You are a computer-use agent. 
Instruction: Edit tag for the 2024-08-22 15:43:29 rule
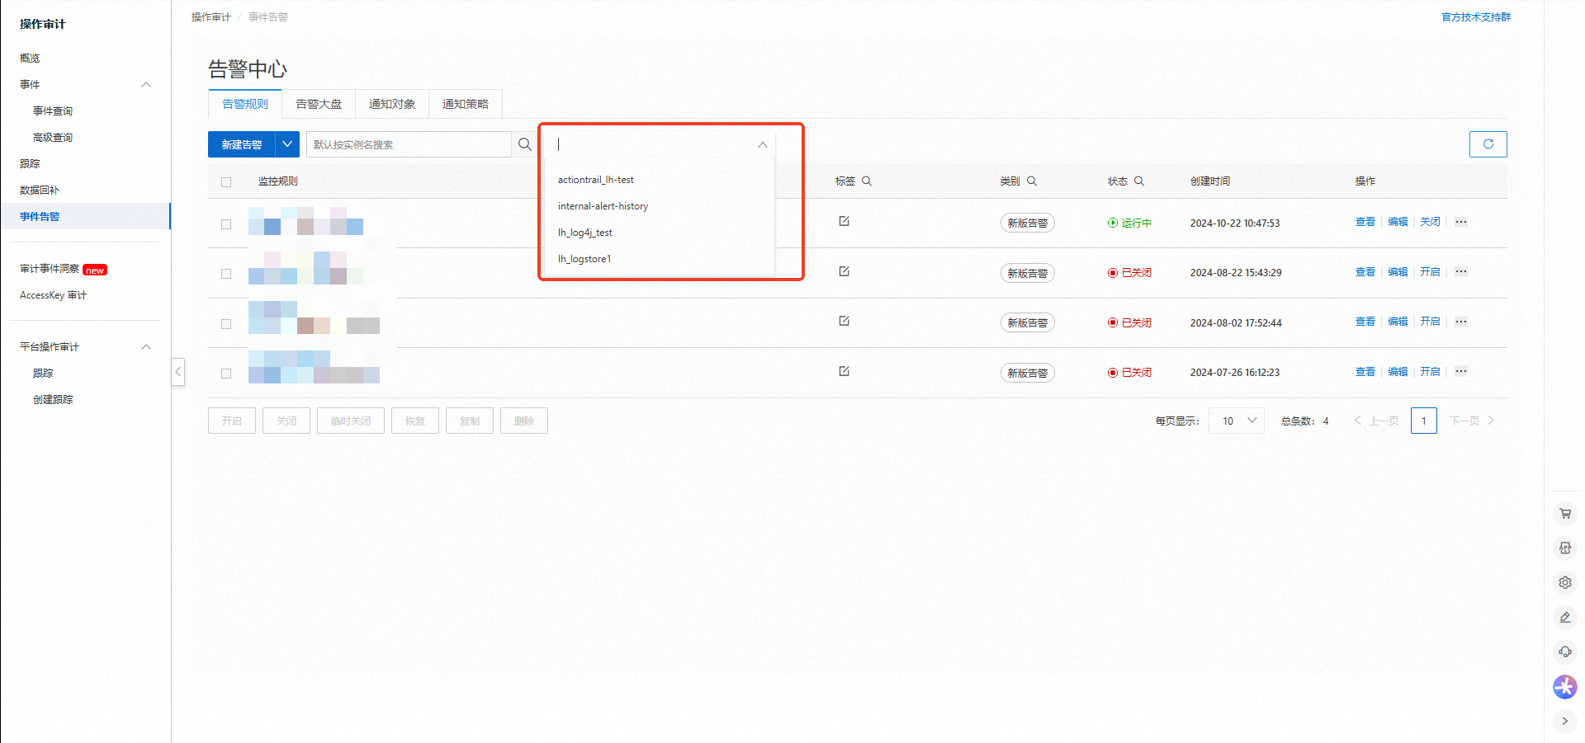(x=844, y=271)
